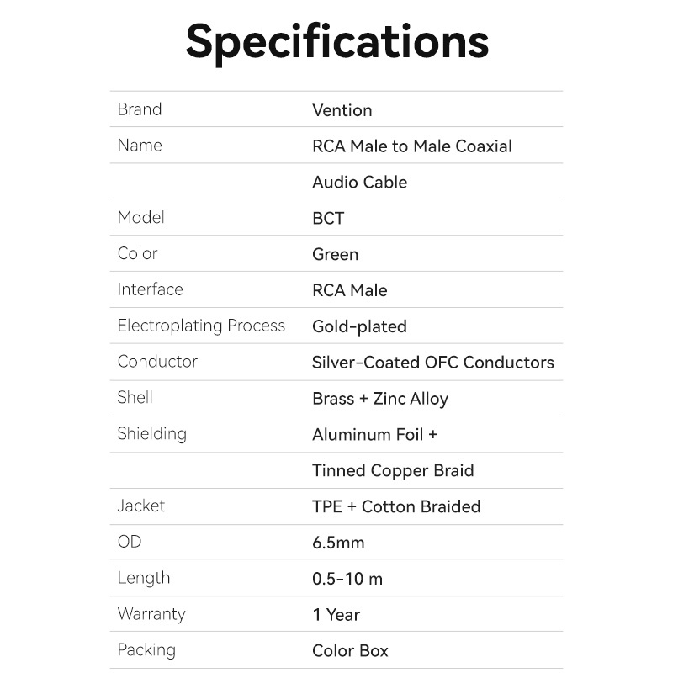The width and height of the screenshot is (673, 673).
Task: Click the Model row label
Action: click(x=141, y=218)
